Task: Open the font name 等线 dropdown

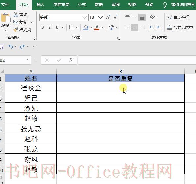Action: 85,17
